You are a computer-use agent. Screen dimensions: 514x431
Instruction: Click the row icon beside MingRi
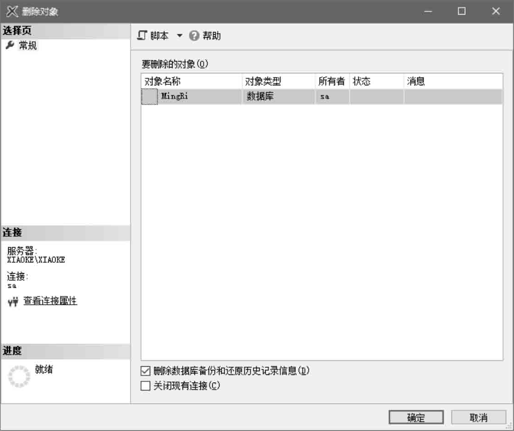(x=149, y=97)
